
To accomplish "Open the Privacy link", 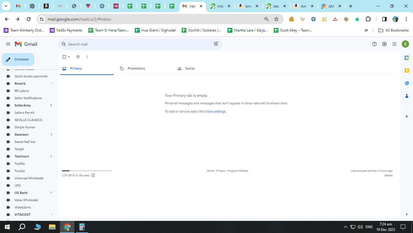I will tap(221, 171).
